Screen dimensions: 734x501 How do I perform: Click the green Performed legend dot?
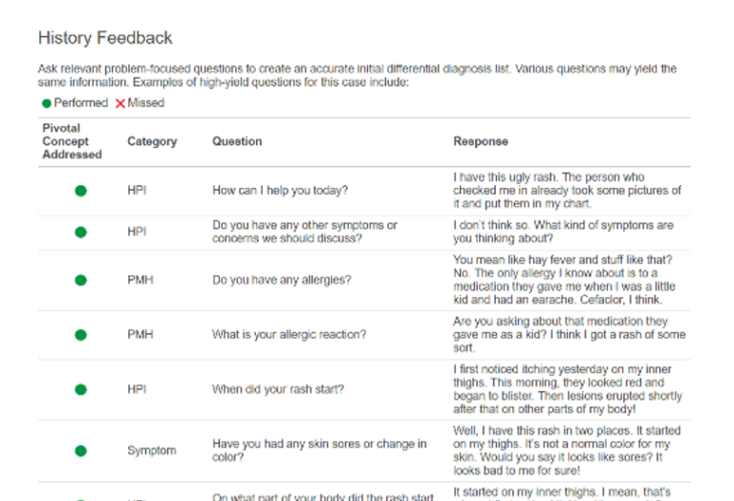pos(46,103)
